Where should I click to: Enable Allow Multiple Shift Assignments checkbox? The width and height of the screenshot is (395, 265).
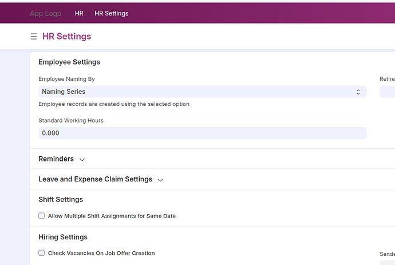(x=41, y=216)
